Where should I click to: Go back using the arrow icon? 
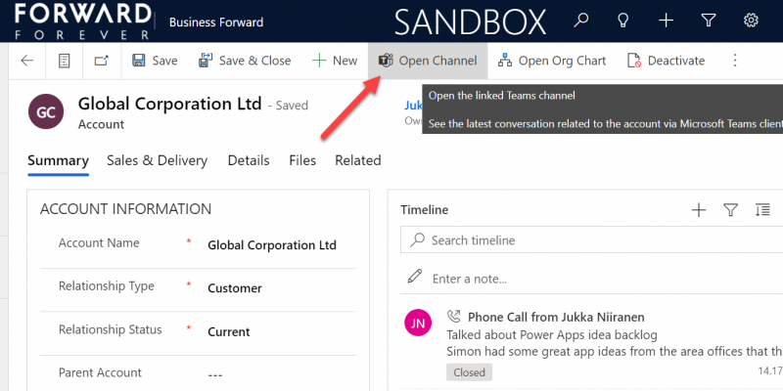coord(27,61)
